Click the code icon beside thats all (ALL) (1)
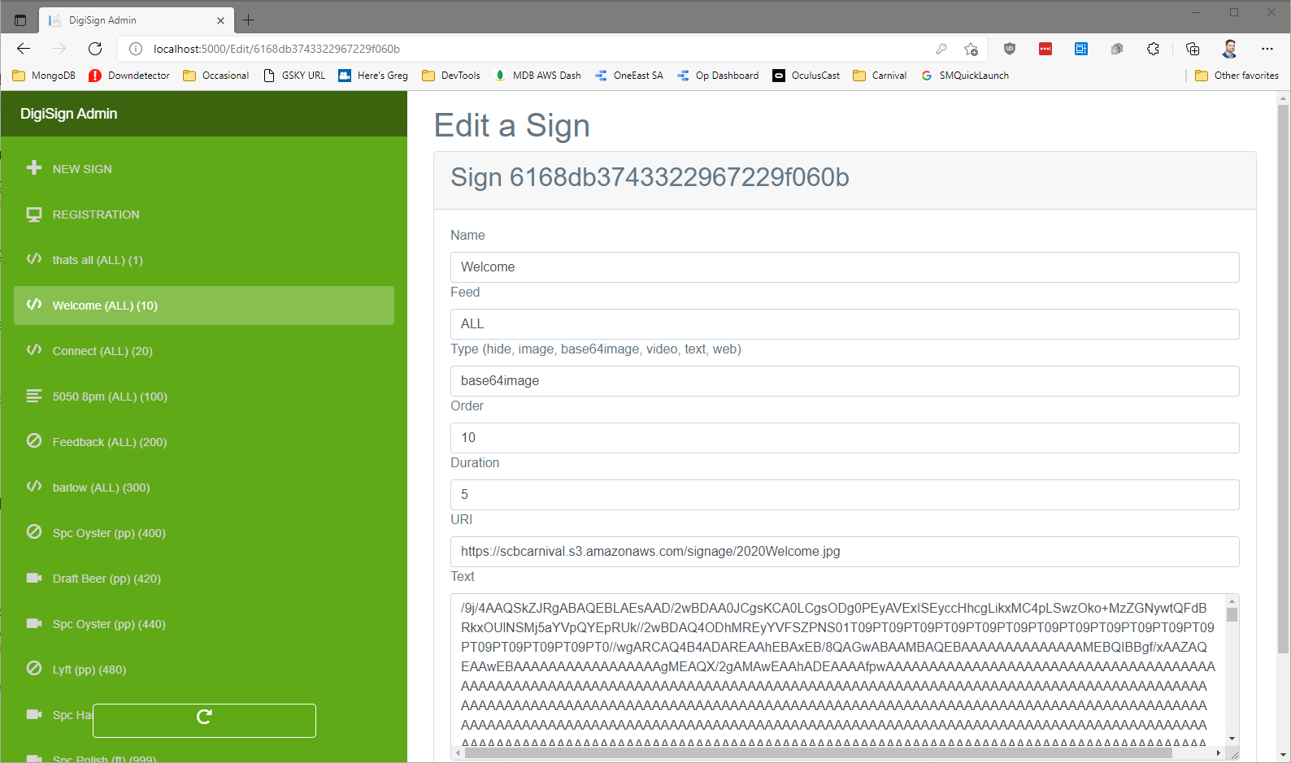Image resolution: width=1291 pixels, height=763 pixels. coord(33,259)
